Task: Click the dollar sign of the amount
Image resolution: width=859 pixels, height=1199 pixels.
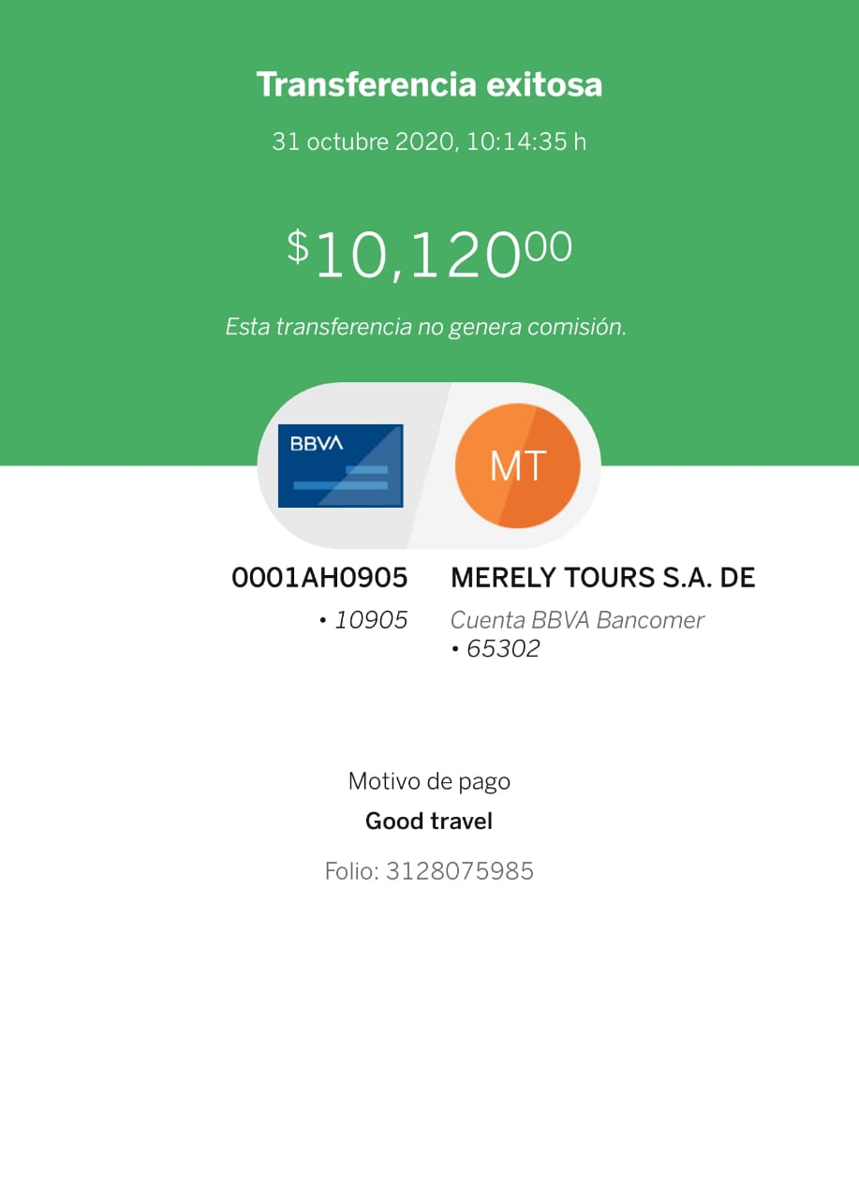Action: point(297,246)
